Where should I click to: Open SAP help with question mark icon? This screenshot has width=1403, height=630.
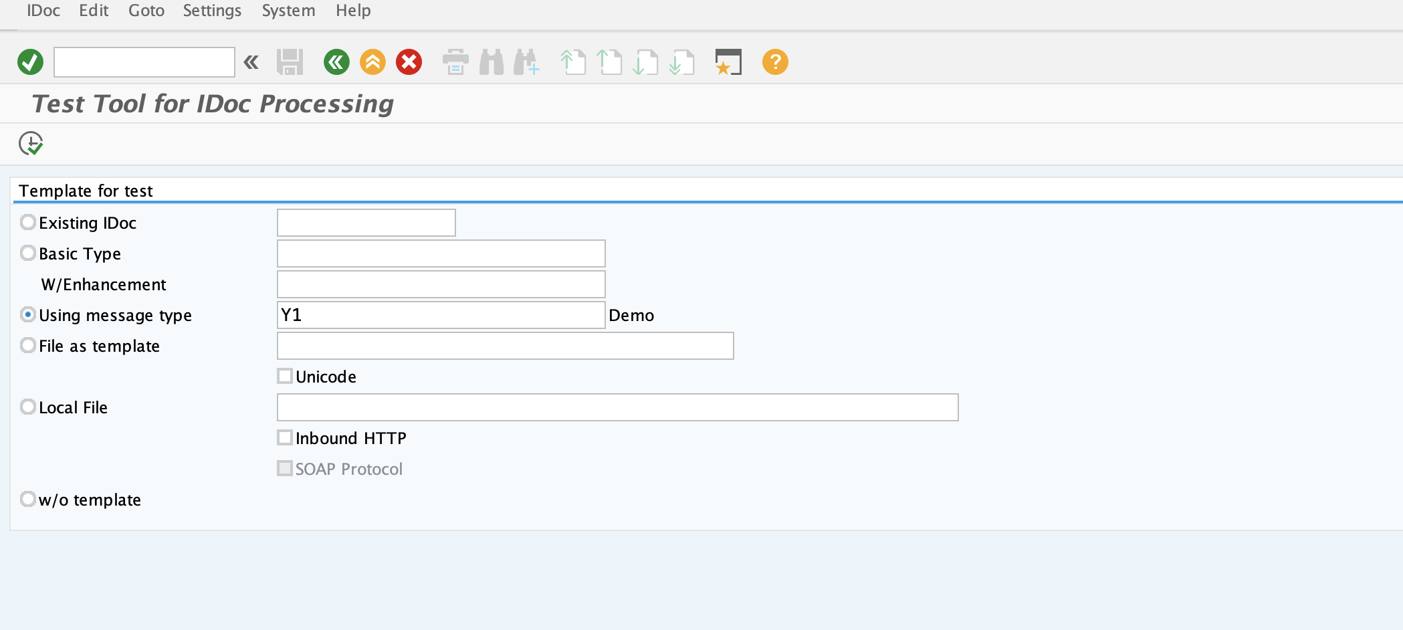pyautogui.click(x=774, y=62)
